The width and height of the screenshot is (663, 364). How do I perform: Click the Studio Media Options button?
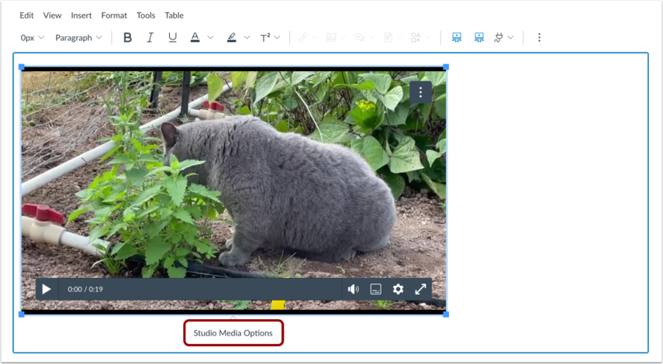[x=233, y=333]
